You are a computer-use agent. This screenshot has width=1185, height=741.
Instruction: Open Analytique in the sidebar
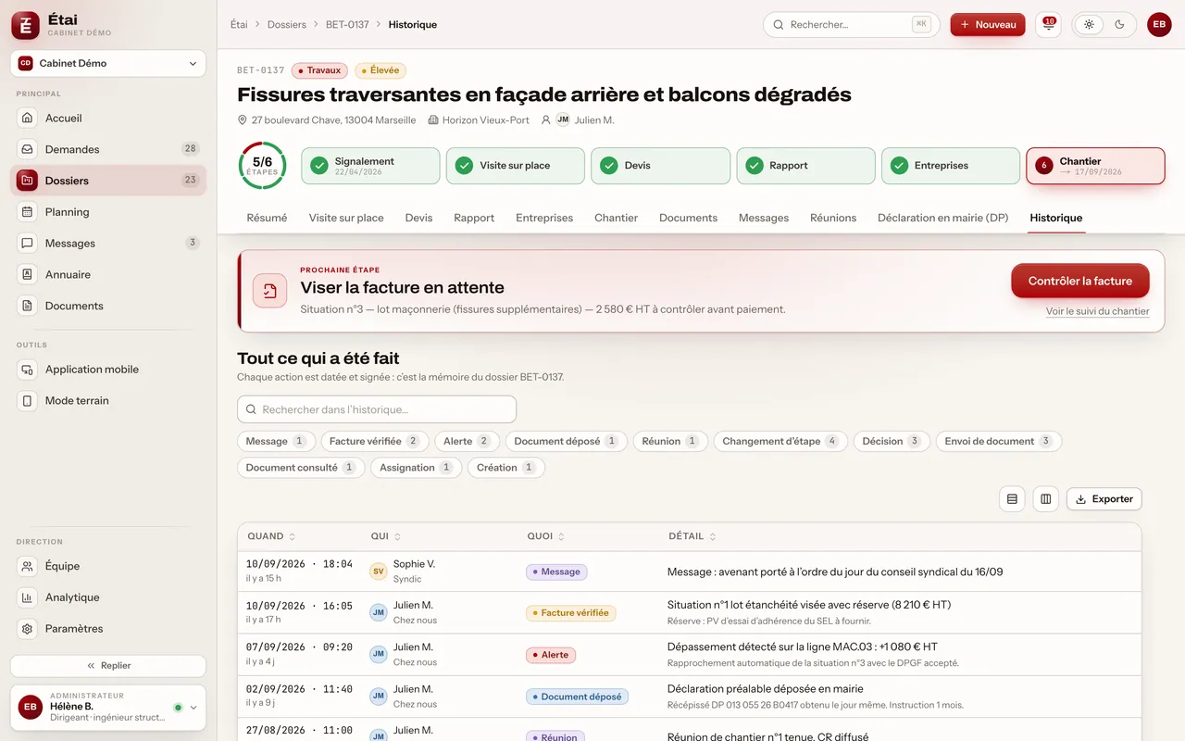108,597
